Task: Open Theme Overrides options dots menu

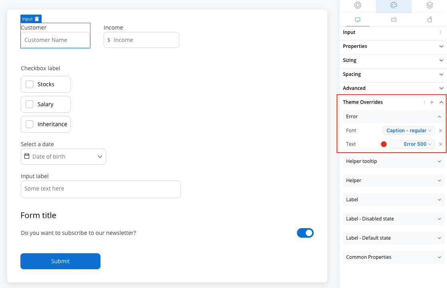Action: (x=425, y=102)
